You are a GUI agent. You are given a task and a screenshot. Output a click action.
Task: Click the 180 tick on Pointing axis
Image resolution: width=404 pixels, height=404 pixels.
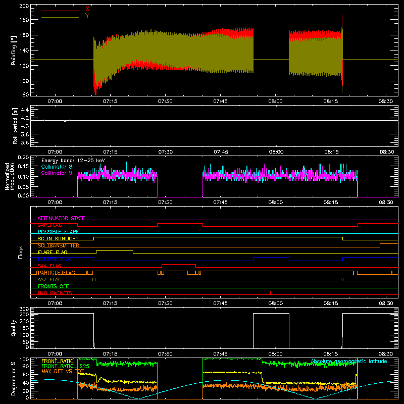[24, 20]
